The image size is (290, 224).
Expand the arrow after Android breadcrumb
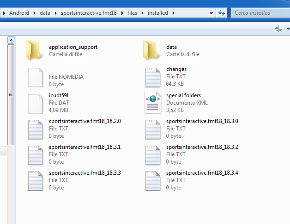(34, 13)
